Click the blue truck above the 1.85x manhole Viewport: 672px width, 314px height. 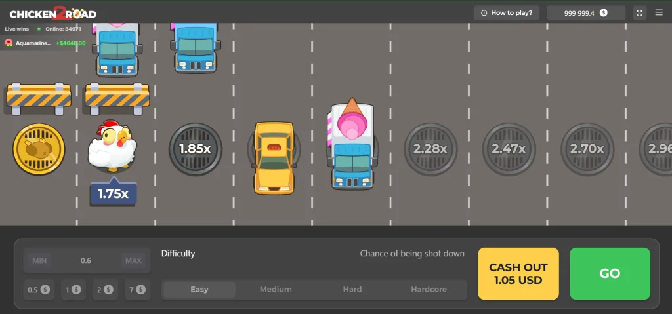click(196, 47)
